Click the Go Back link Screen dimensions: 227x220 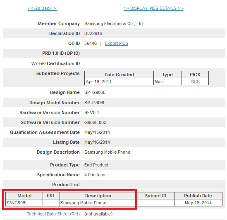[x=43, y=8]
